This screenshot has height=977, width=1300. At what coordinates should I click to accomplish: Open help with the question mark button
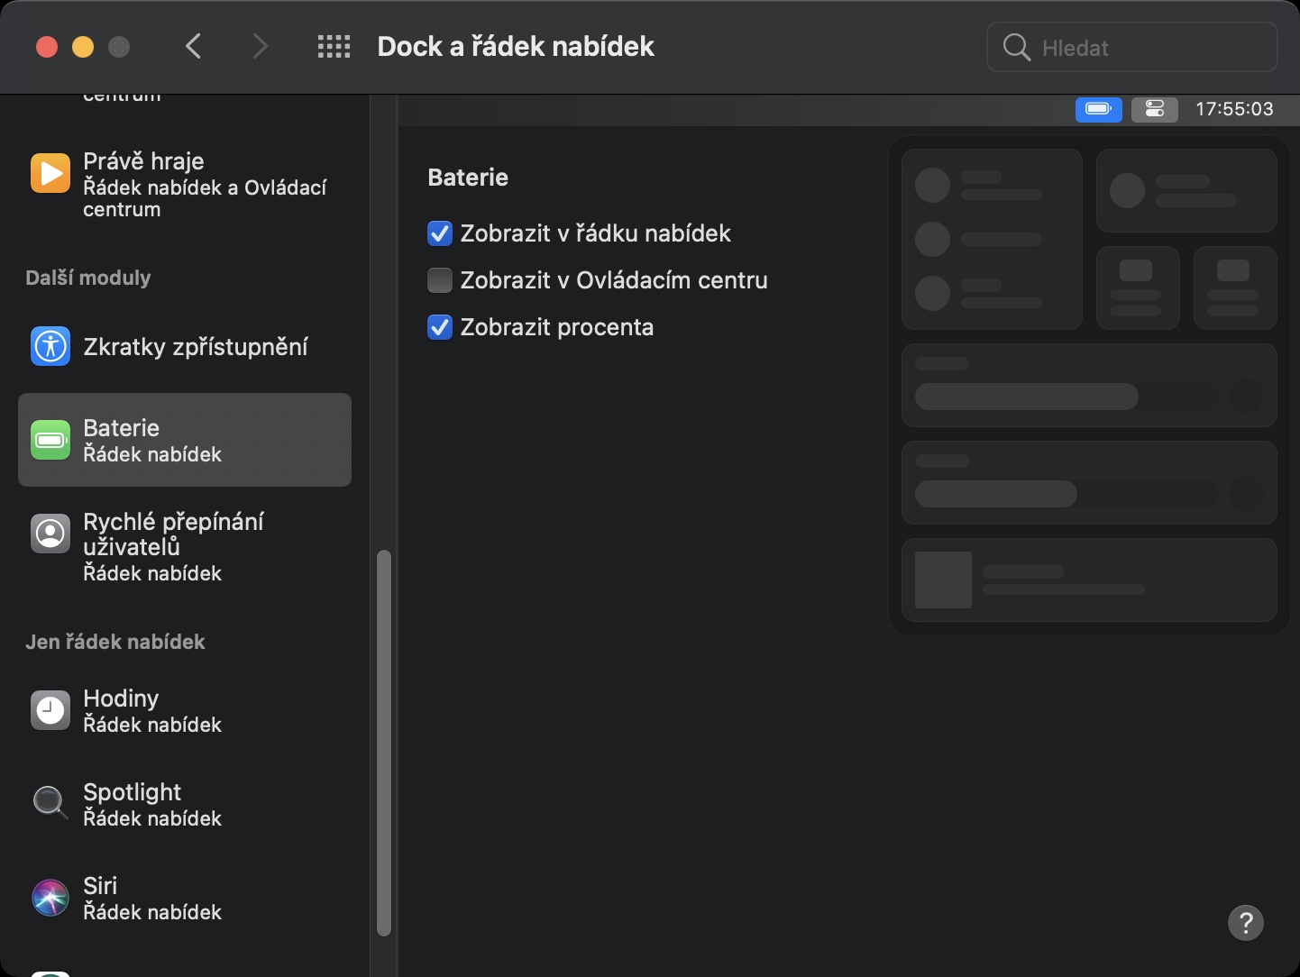coord(1245,922)
